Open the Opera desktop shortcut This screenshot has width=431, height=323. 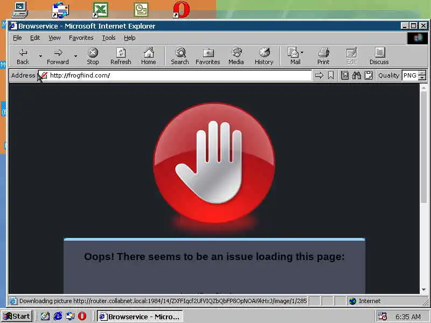click(x=181, y=10)
